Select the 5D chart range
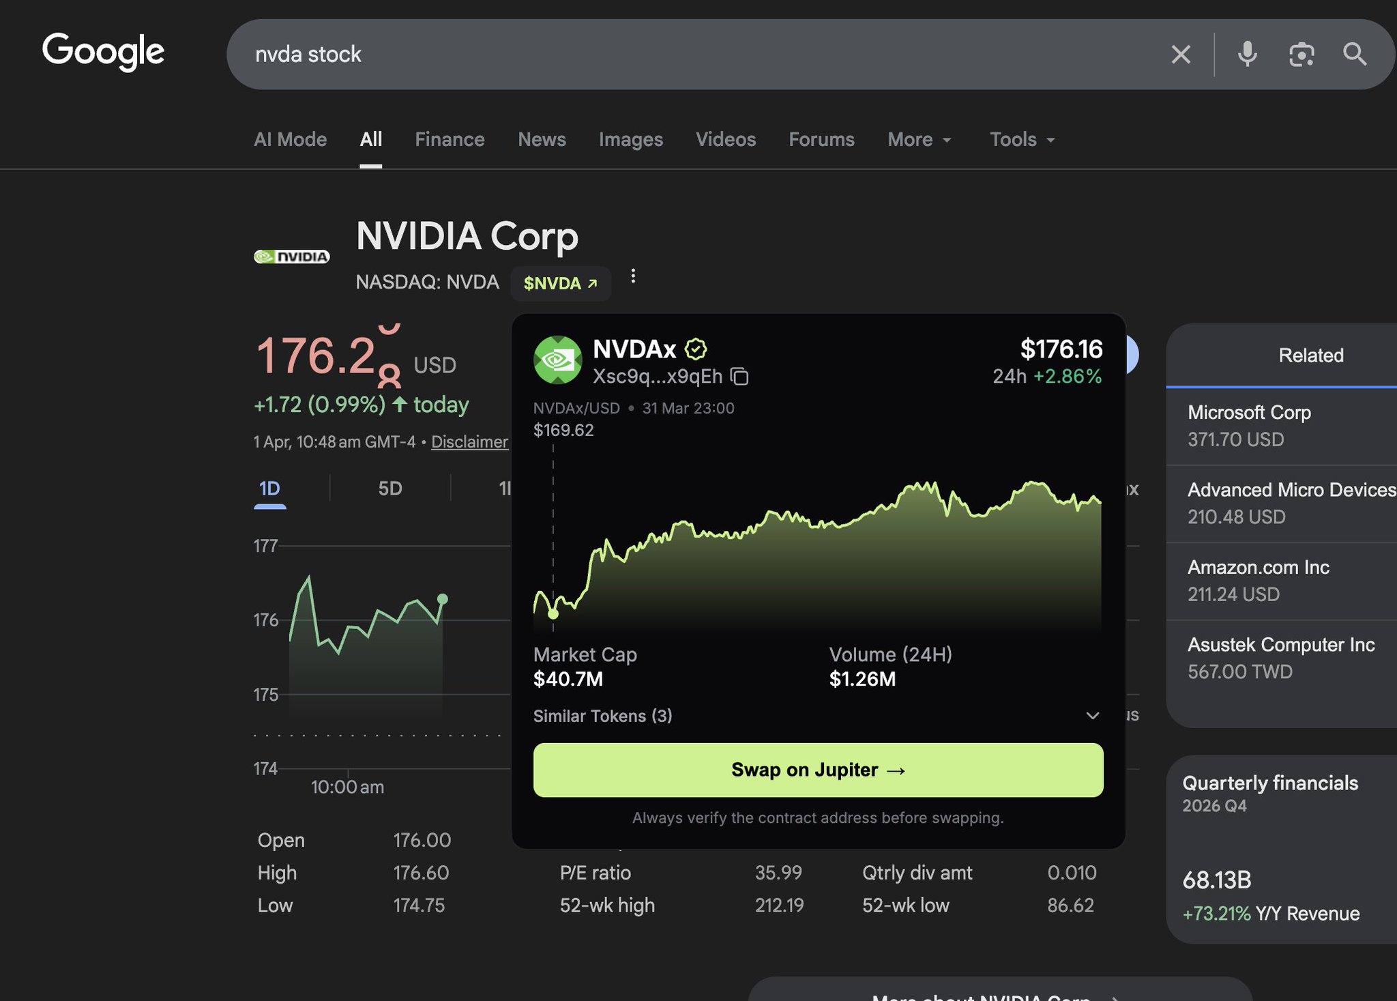The height and width of the screenshot is (1001, 1397). 389,489
